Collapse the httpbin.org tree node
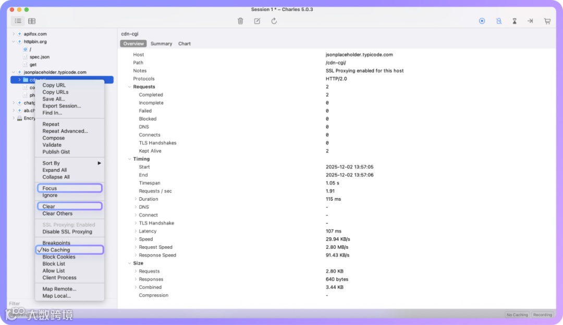 (14, 42)
